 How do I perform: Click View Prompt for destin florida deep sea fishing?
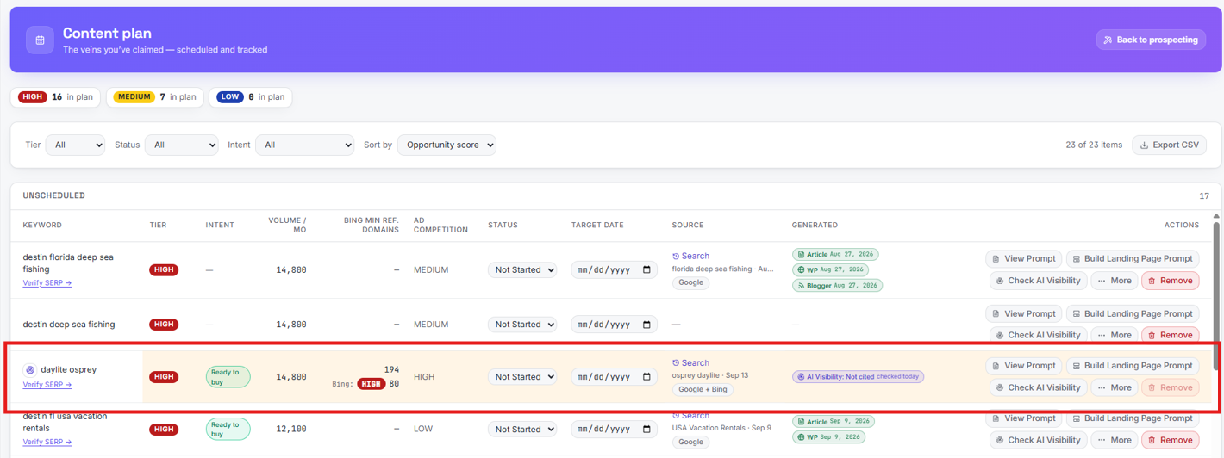click(x=1023, y=258)
